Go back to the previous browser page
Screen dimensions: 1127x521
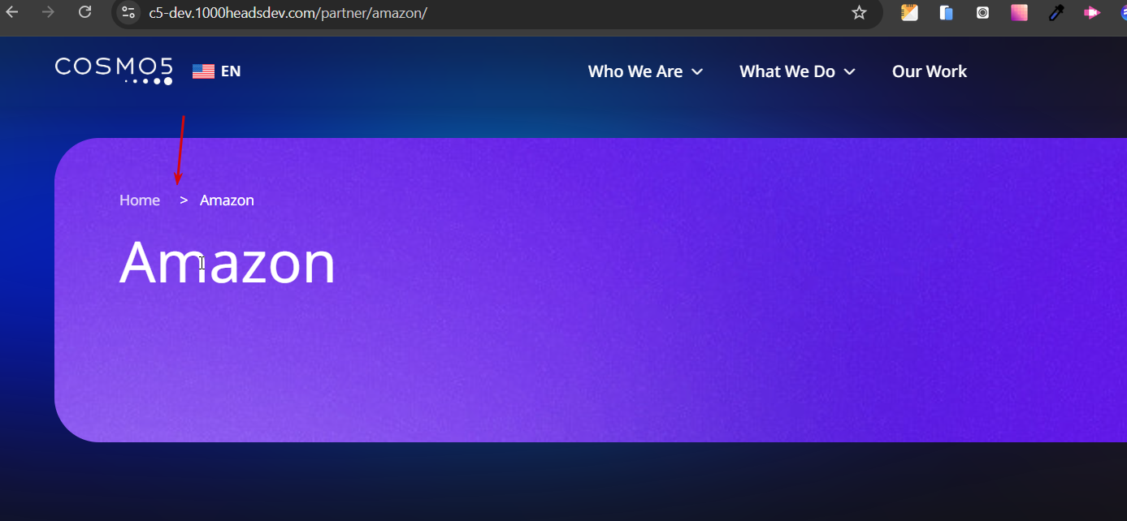pos(12,12)
